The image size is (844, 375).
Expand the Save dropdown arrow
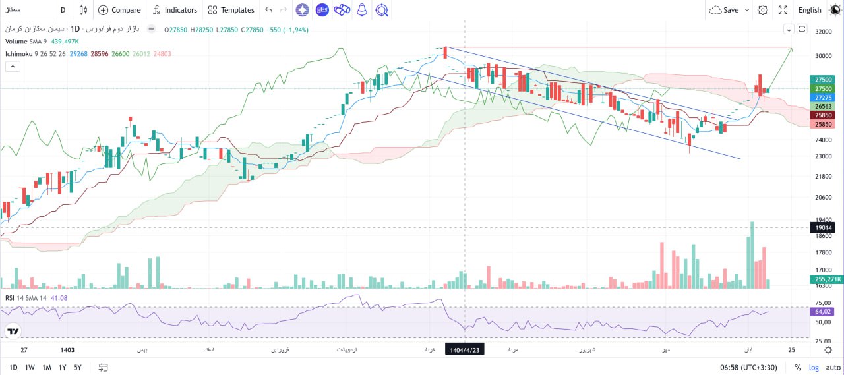click(x=747, y=10)
